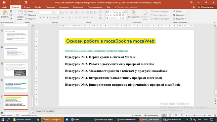The height and width of the screenshot is (122, 217).
Task: Toggle Примечания comments pane
Action: coord(151,115)
